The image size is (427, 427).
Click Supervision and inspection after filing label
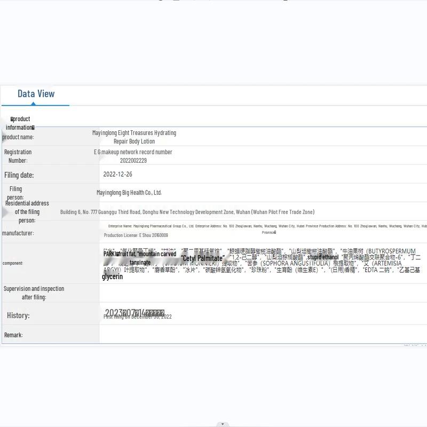tap(34, 292)
